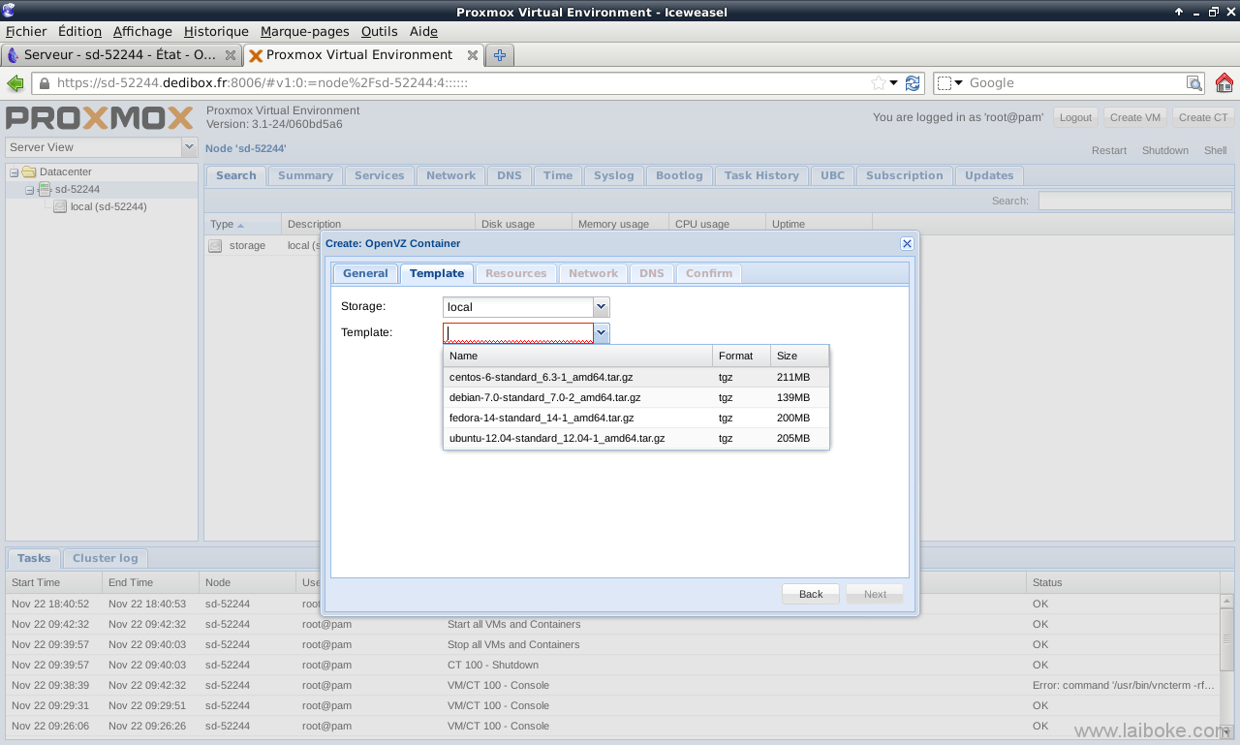Open the Historique menu

216,32
